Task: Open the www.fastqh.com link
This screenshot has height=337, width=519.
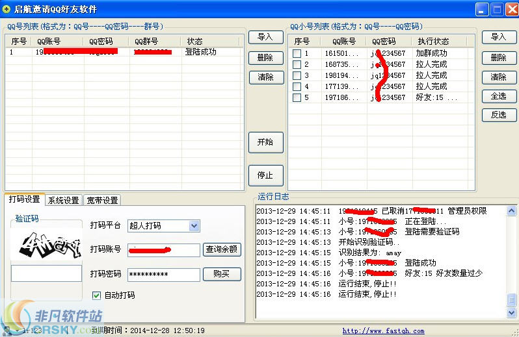Action: point(383,331)
